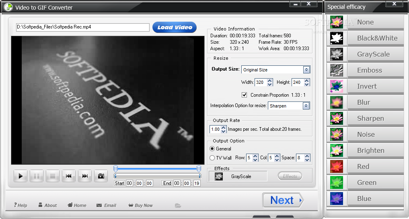Click the End seconds field showing 19
This screenshot has height=219, width=409.
[x=197, y=183]
